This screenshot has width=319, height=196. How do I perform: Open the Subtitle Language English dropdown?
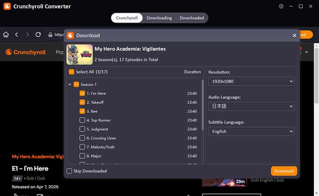(x=251, y=131)
